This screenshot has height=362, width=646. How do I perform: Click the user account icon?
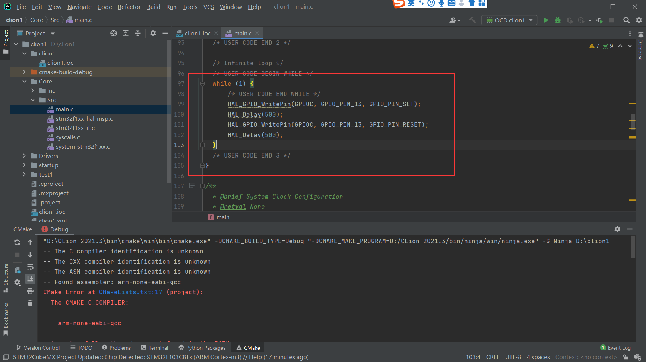pyautogui.click(x=455, y=20)
